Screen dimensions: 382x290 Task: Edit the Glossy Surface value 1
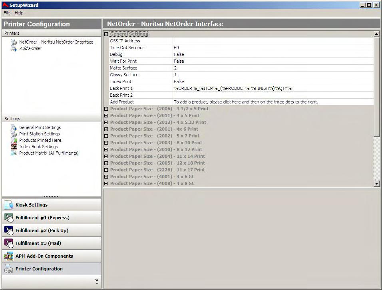[x=273, y=75]
